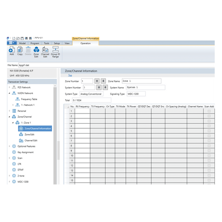Open the Group ID Range tool
Screen dimensions: 222x222
pyautogui.click(x=55, y=52)
